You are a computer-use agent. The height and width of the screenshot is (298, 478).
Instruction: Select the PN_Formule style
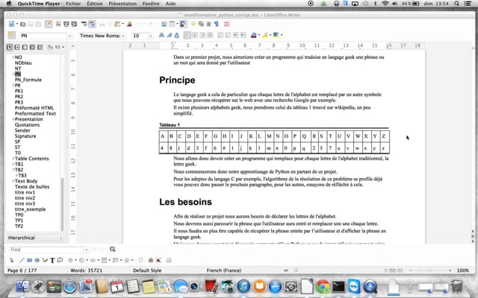pyautogui.click(x=28, y=80)
